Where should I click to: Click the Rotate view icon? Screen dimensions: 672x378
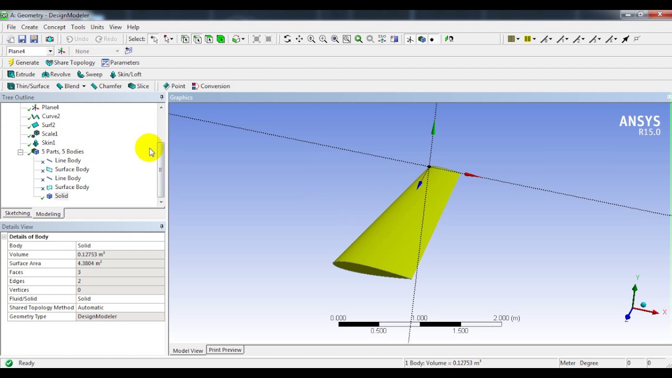[287, 39]
